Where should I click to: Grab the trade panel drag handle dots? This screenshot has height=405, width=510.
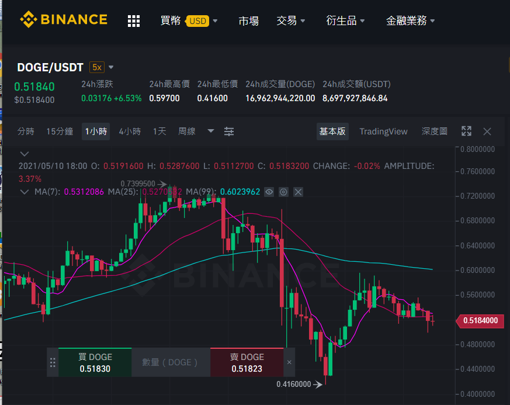pyautogui.click(x=53, y=362)
